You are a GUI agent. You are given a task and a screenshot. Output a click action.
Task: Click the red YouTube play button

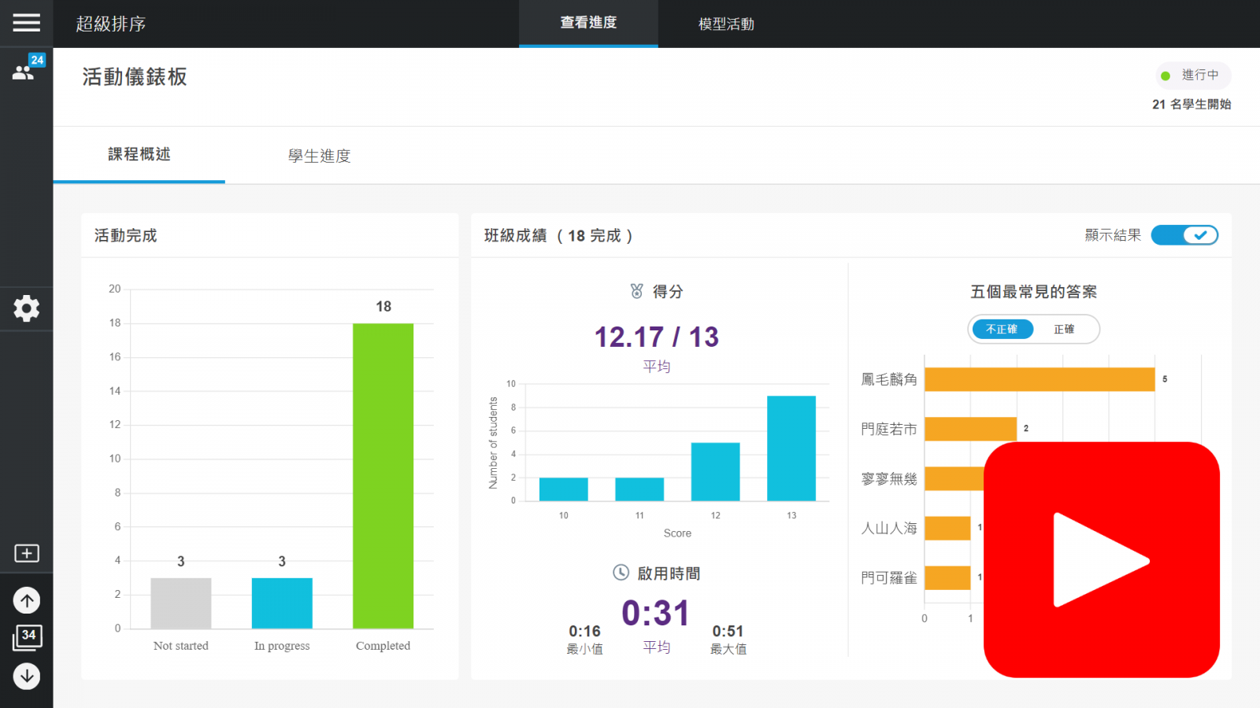pyautogui.click(x=1101, y=559)
